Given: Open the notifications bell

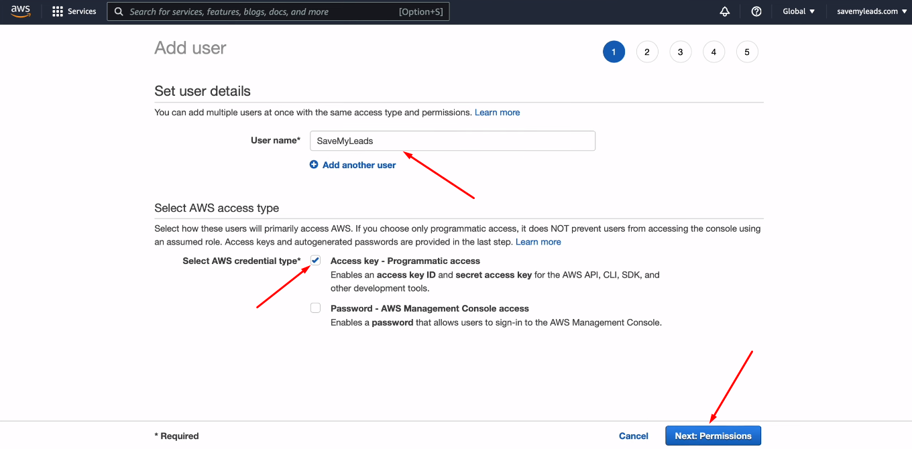Looking at the screenshot, I should pyautogui.click(x=724, y=11).
